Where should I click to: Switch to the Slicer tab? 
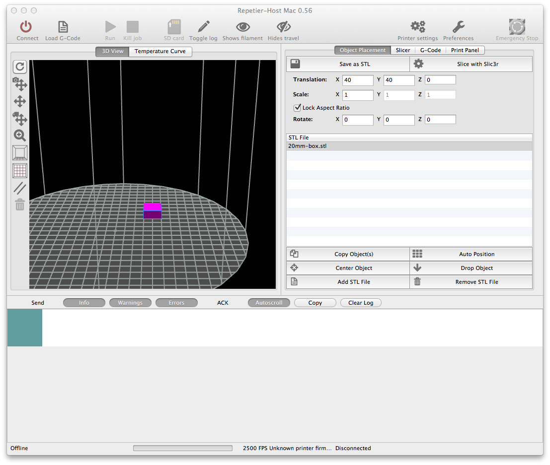pyautogui.click(x=403, y=50)
